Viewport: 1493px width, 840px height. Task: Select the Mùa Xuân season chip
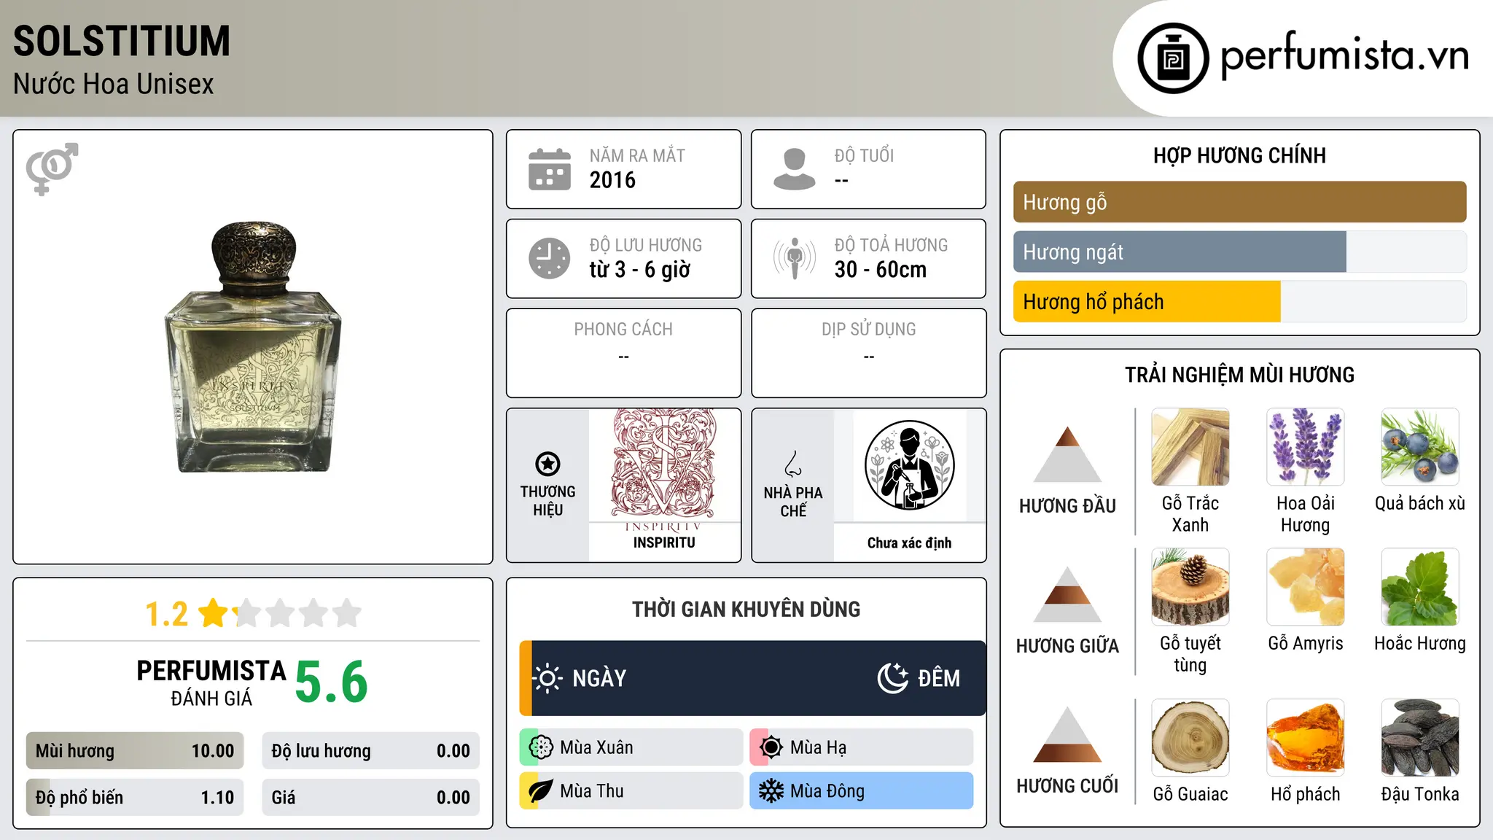click(631, 747)
